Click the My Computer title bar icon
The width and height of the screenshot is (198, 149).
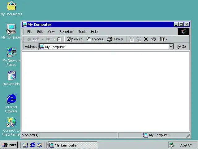pos(25,25)
